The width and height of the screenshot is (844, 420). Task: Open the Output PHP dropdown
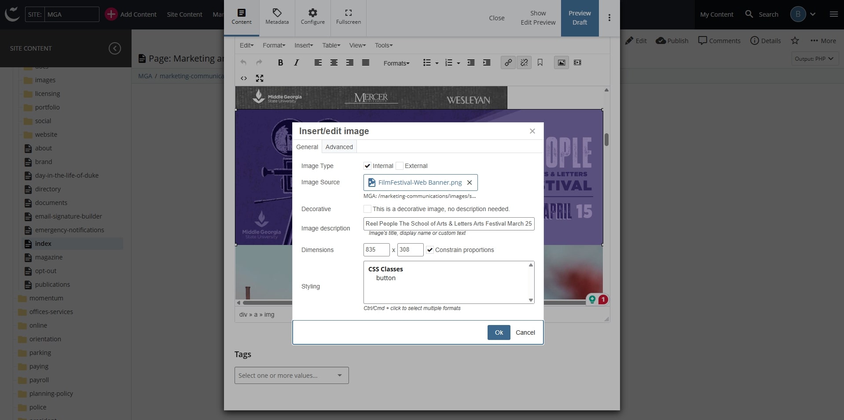[x=815, y=58]
